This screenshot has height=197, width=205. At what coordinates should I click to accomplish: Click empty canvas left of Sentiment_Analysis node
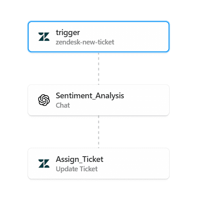(13, 100)
